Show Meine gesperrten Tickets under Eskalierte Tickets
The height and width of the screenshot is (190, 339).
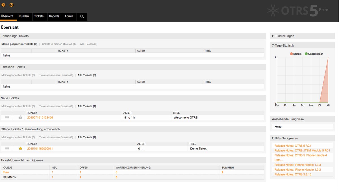tap(18, 75)
